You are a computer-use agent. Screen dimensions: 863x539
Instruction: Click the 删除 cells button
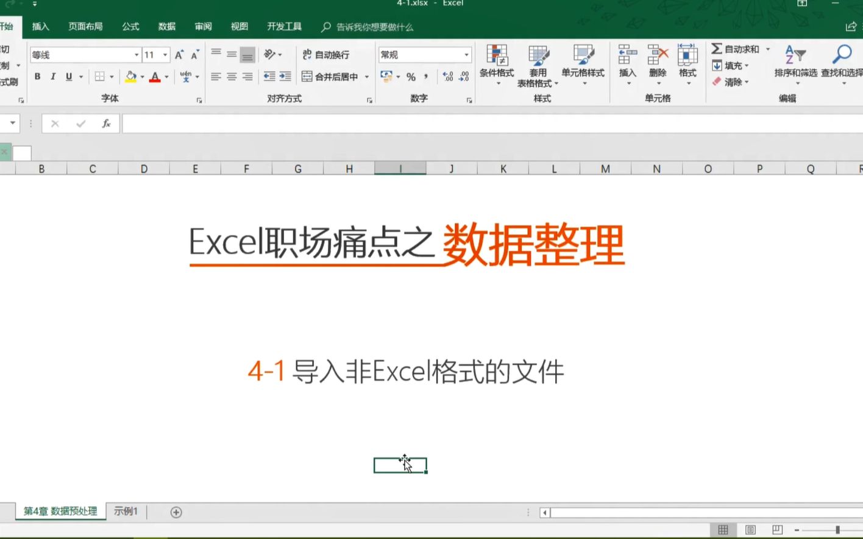point(658,64)
